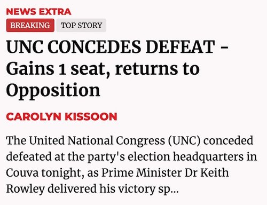
Task: Click 'United National Congress' in the excerpt
Action: [97, 141]
